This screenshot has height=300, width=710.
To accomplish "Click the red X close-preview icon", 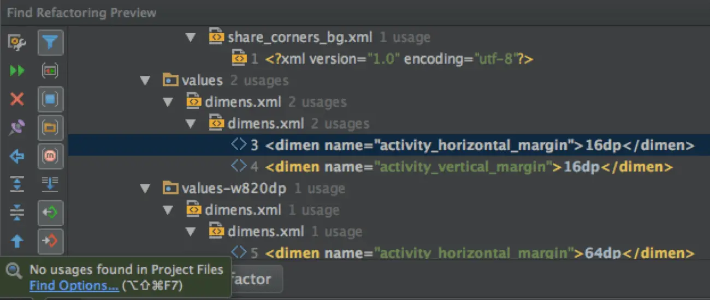I will click(17, 99).
